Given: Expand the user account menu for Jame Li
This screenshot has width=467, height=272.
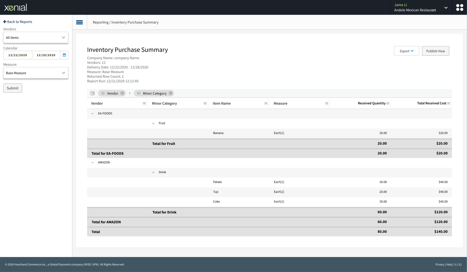Looking at the screenshot, I should pos(446,7).
